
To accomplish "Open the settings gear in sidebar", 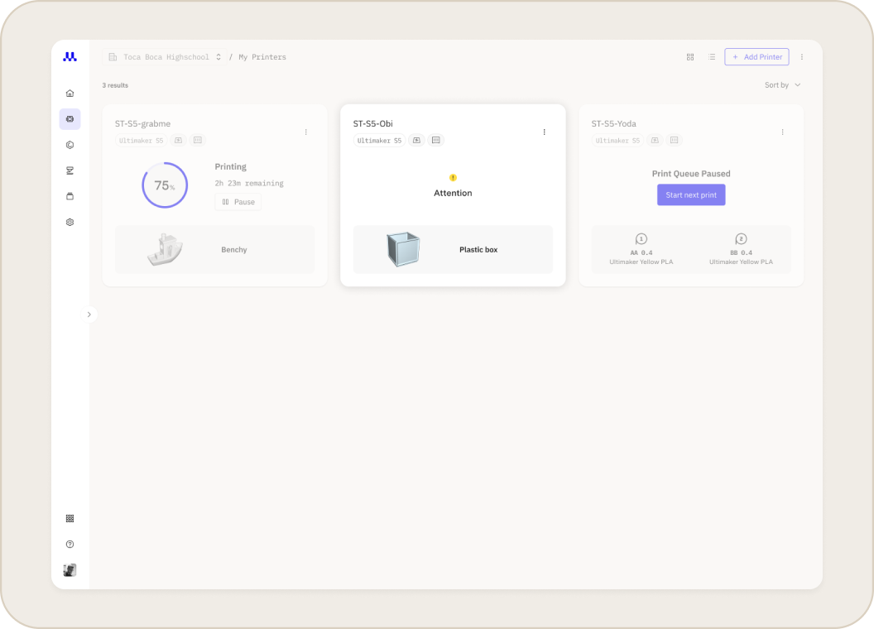I will tap(70, 222).
